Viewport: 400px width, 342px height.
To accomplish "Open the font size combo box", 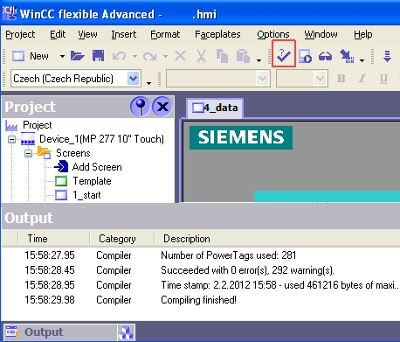I will [302, 79].
